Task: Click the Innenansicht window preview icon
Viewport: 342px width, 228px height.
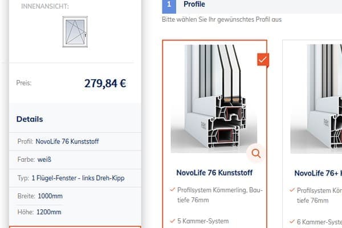Action: click(75, 32)
